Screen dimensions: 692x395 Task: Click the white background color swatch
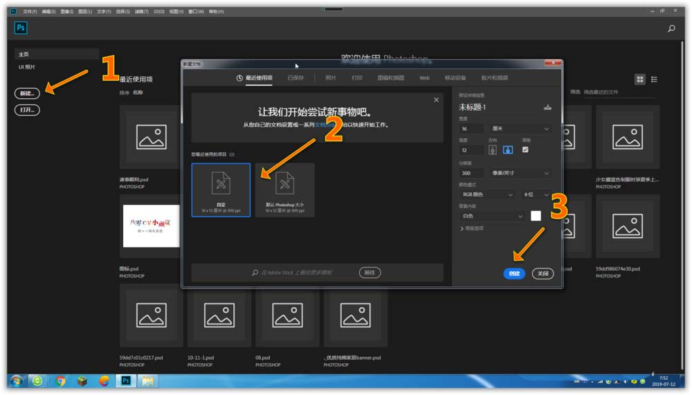[536, 216]
